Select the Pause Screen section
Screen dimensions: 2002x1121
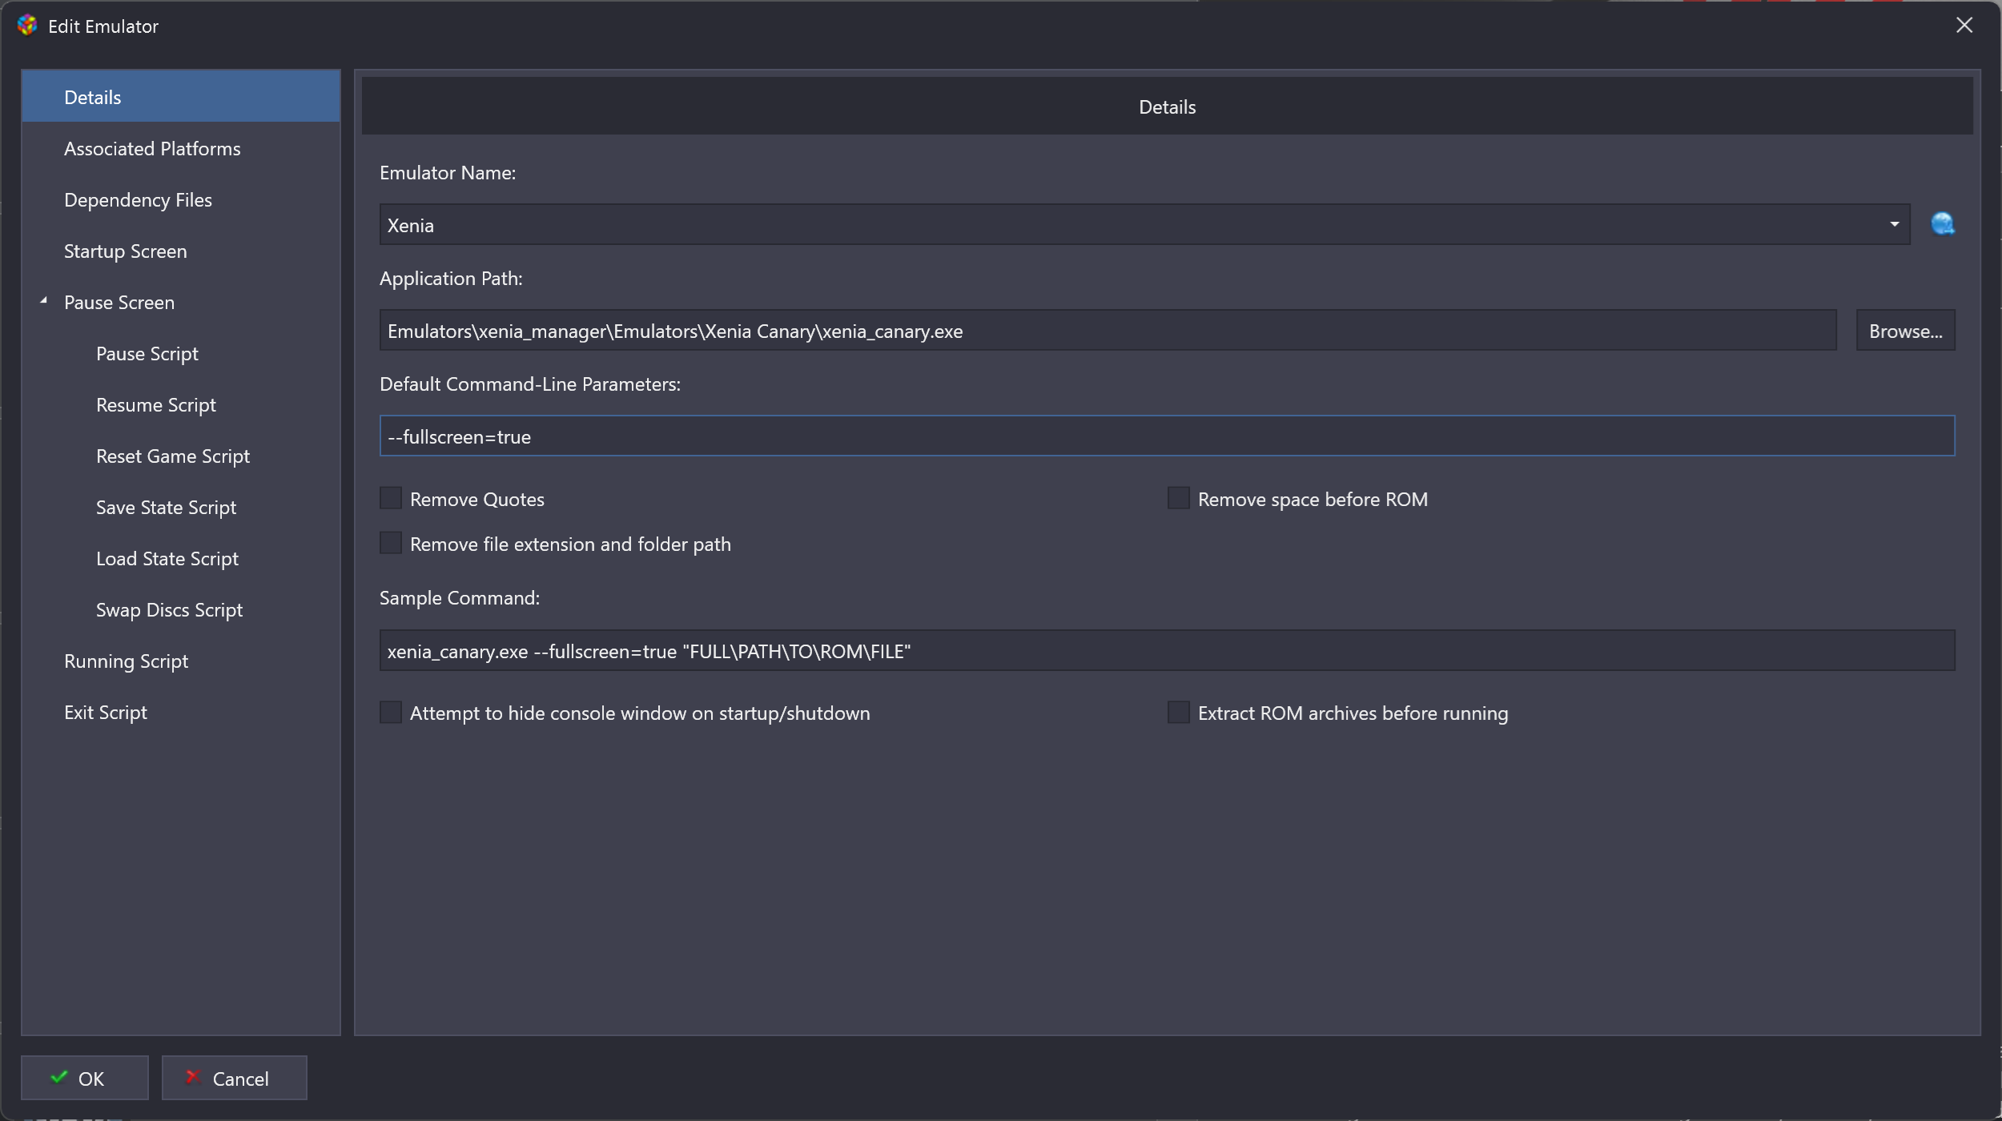pyautogui.click(x=181, y=302)
